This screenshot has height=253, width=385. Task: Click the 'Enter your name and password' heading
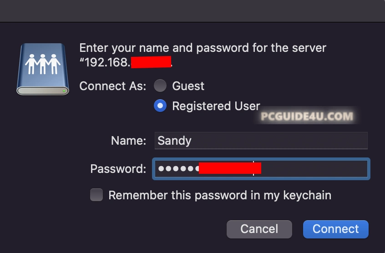tap(203, 48)
